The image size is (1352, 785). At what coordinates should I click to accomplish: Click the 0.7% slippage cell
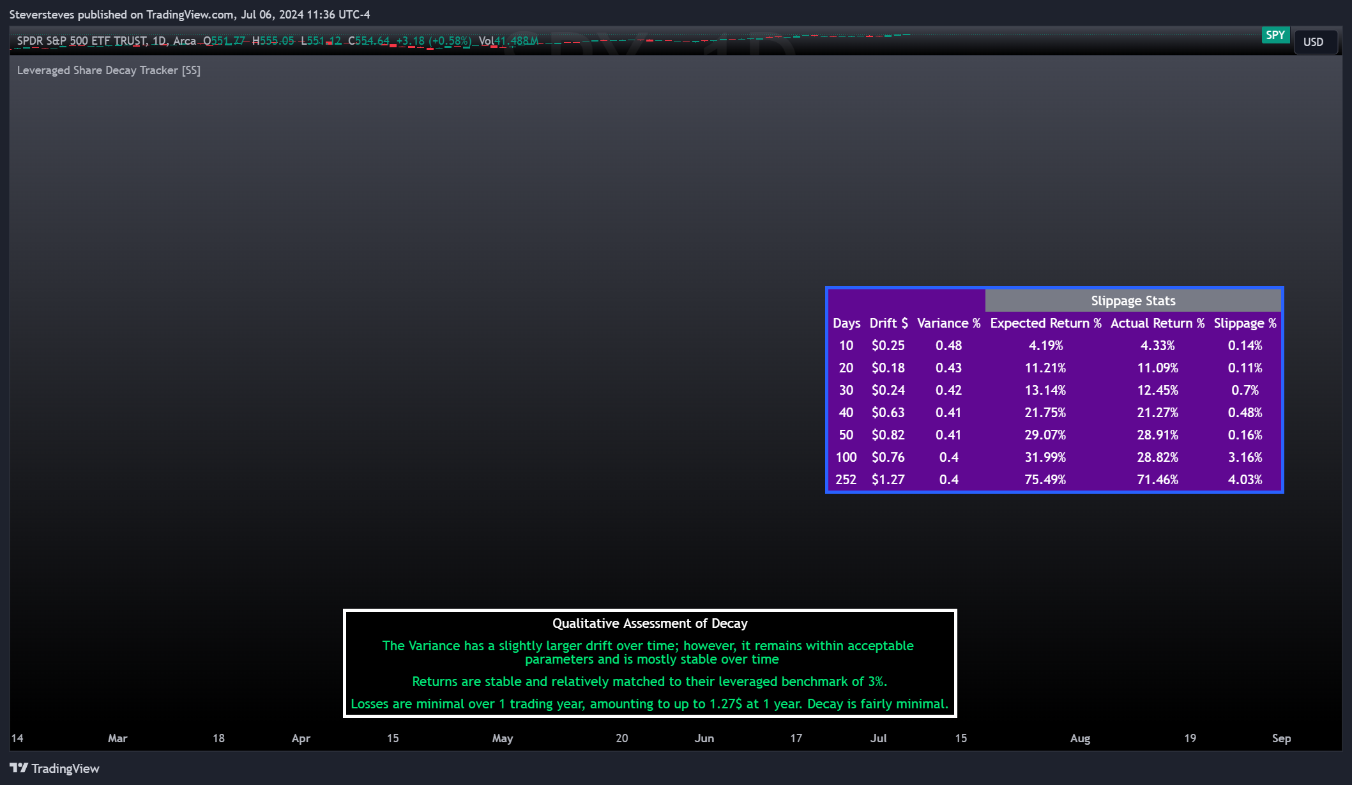point(1245,390)
